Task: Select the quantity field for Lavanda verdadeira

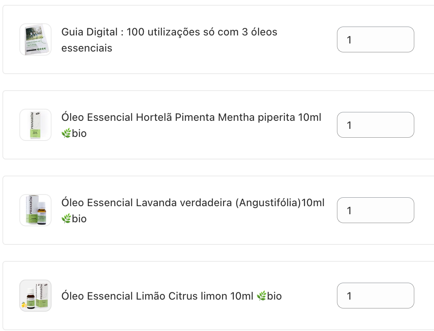Action: [x=375, y=210]
